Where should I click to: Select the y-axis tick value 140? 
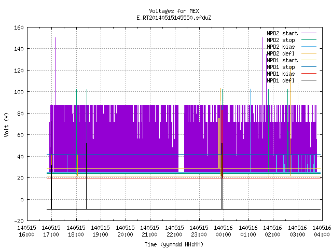(19, 49)
